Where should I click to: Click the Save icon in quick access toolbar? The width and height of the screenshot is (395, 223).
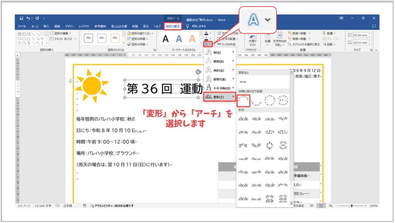[x=21, y=19]
